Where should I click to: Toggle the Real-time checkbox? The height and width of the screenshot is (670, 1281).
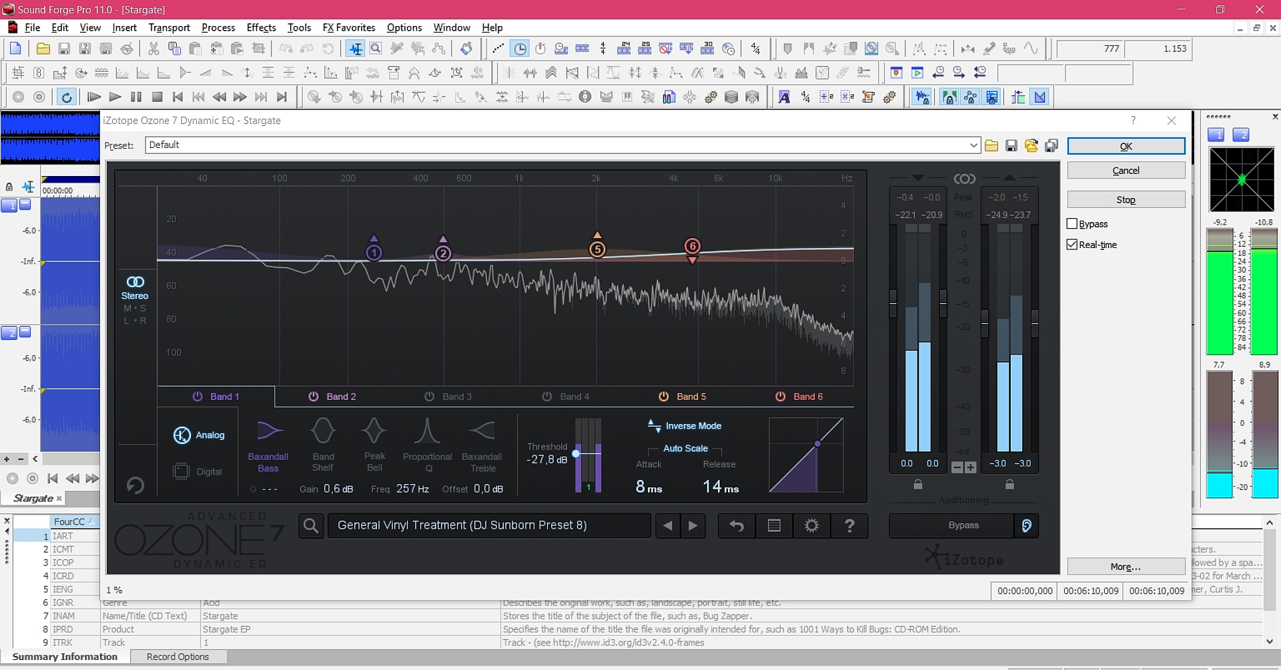(x=1072, y=245)
